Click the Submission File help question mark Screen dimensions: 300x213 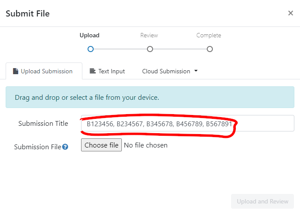click(x=65, y=147)
